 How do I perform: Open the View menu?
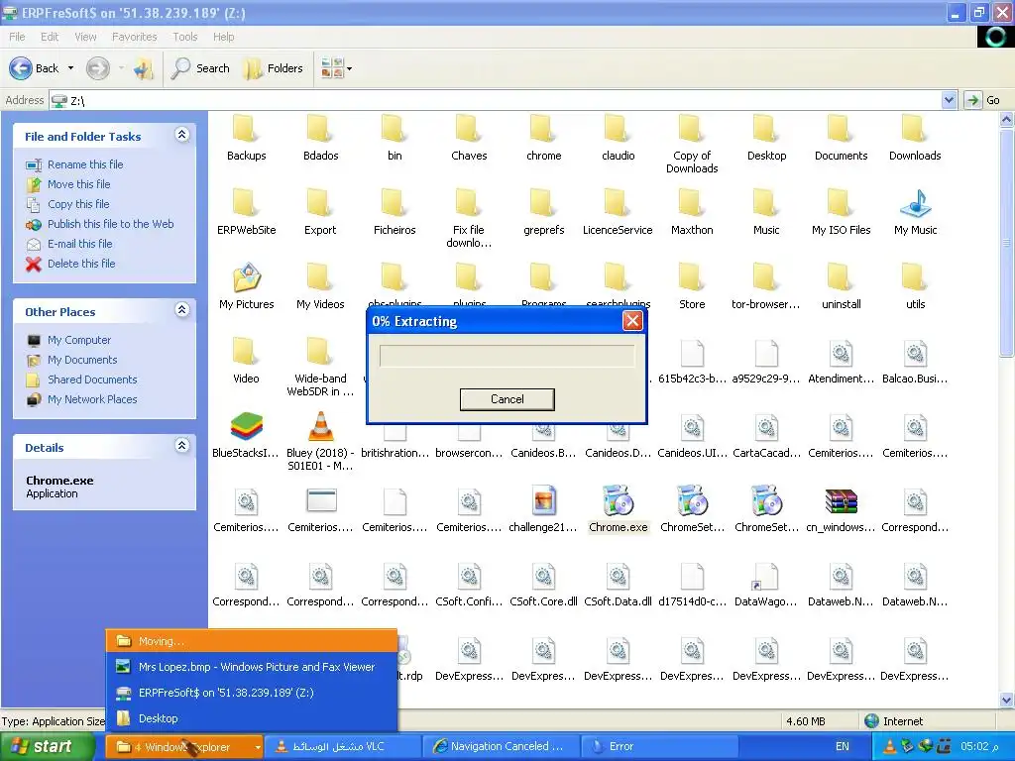click(x=85, y=37)
